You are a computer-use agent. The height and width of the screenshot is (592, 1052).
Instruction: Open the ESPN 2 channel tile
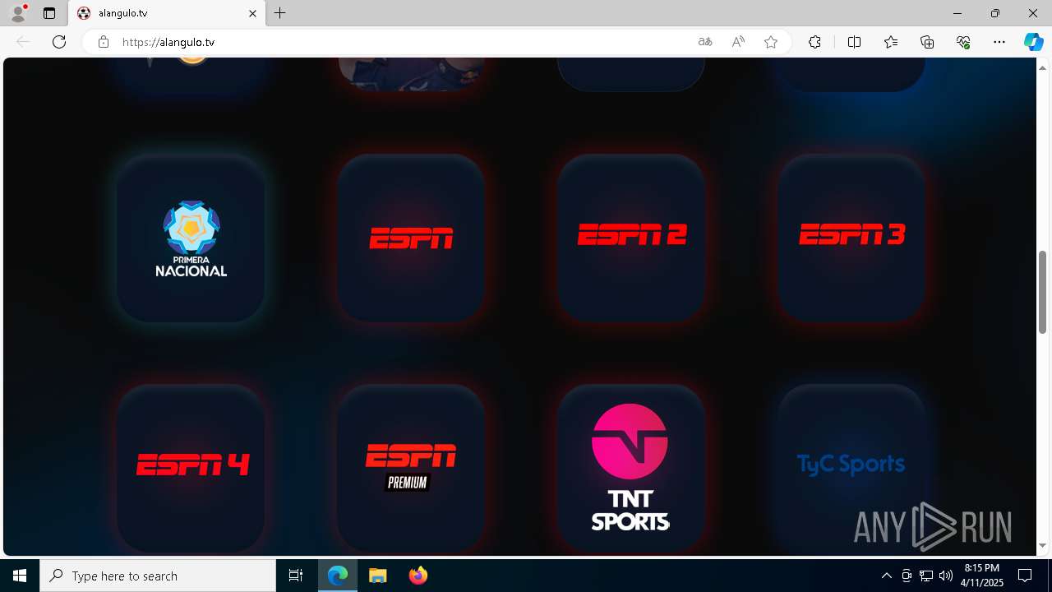(631, 238)
